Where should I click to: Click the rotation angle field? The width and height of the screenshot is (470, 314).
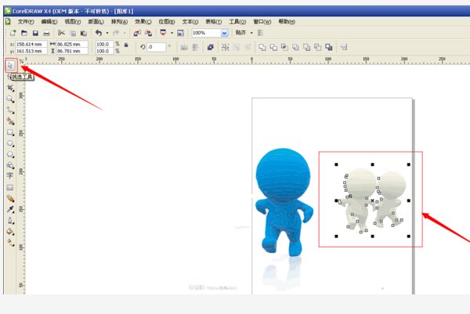pos(156,47)
